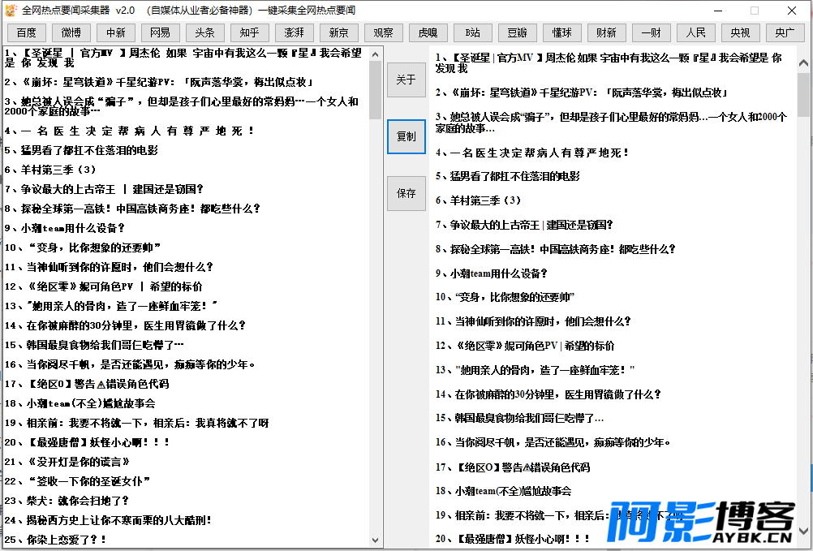
Task: Click right panel line 8 探秘全球第一高铁
Action: (x=556, y=249)
